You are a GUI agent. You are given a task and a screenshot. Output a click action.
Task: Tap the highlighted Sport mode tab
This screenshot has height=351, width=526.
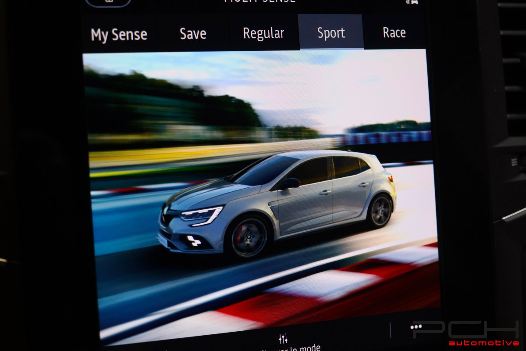[x=331, y=32]
